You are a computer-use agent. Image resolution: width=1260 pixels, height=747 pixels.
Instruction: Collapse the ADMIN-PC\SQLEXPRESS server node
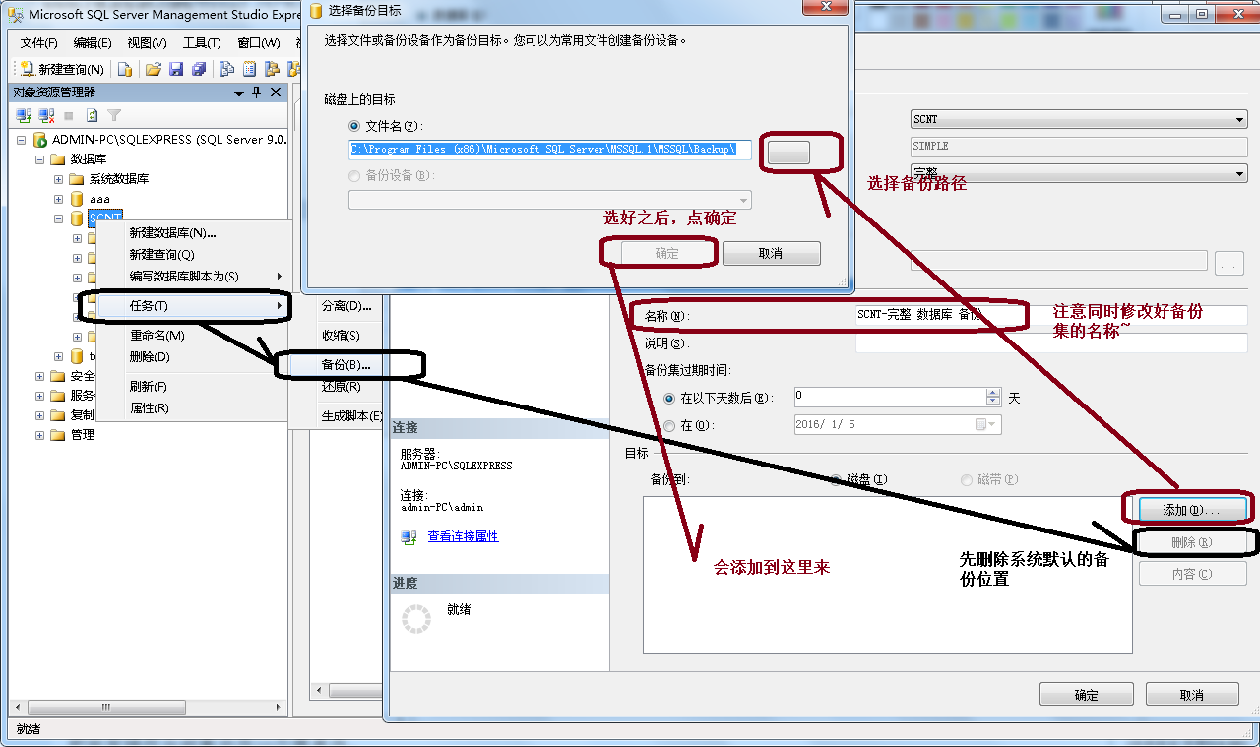tap(21, 140)
